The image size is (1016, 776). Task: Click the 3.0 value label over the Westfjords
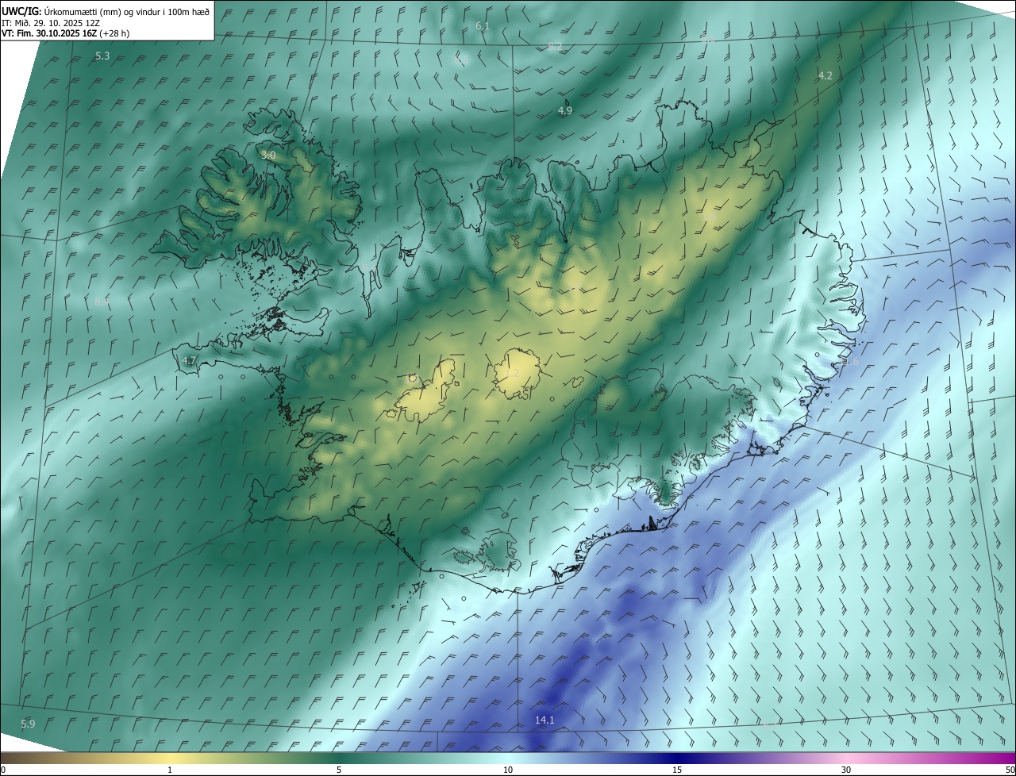pyautogui.click(x=268, y=156)
